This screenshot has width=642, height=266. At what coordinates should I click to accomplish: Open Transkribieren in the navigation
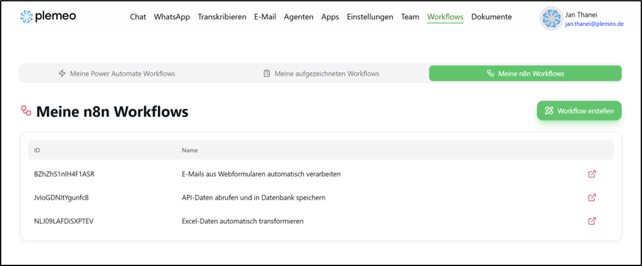tap(222, 17)
